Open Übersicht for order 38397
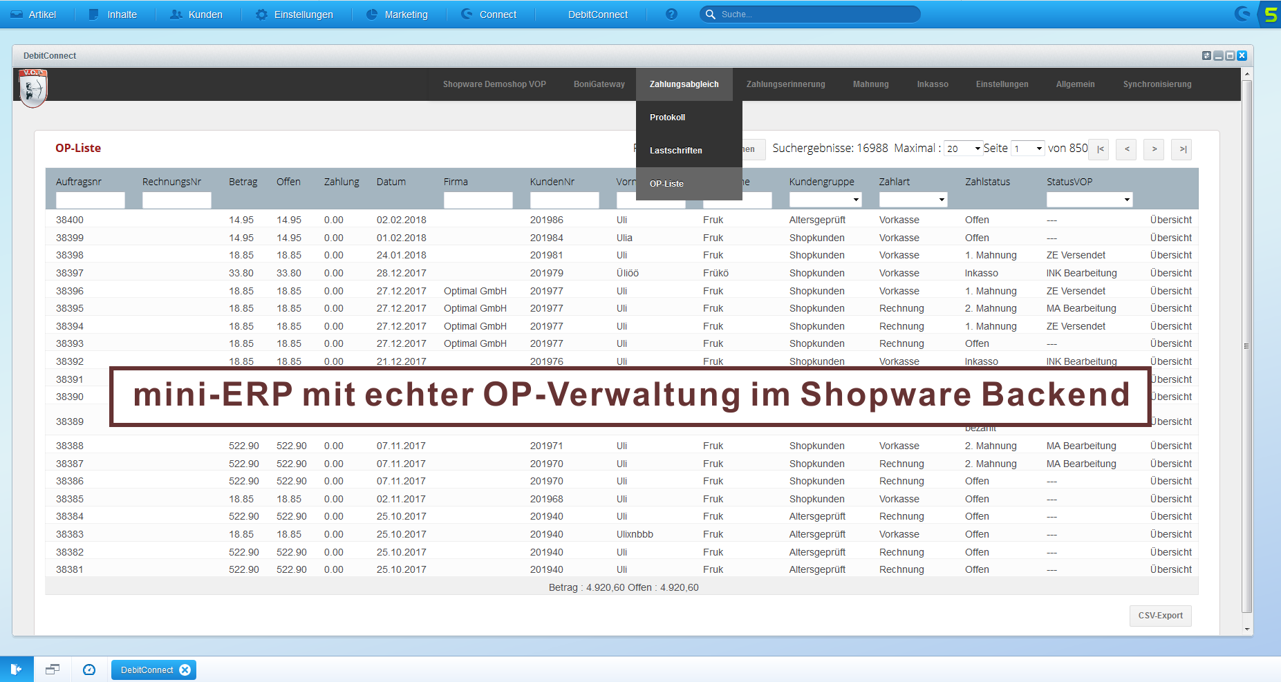 pyautogui.click(x=1170, y=273)
